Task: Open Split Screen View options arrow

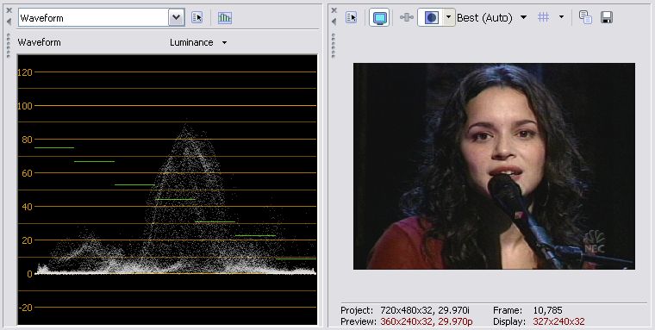Action: (449, 17)
